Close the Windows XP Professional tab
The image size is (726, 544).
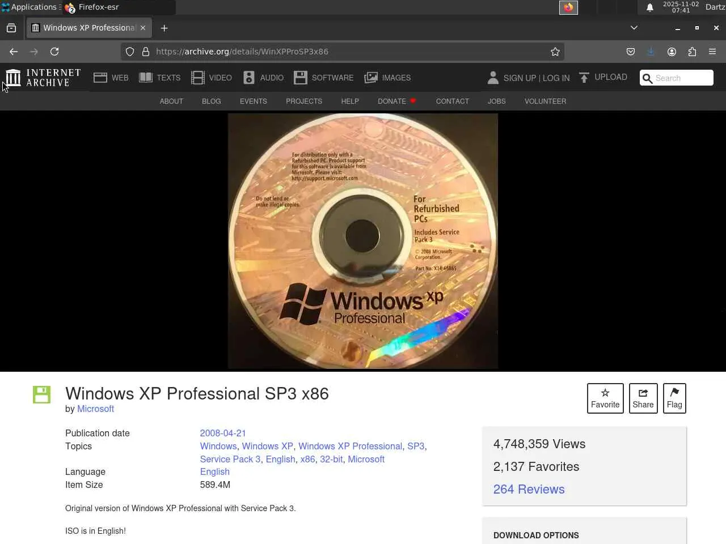click(x=143, y=28)
